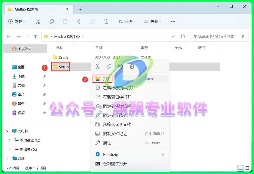Screen dimensions: 254x174
Task: Go forward with the right arrow
Action: [x=18, y=37]
